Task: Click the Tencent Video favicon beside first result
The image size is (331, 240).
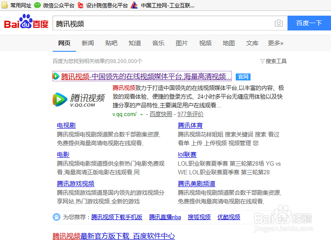Action: click(56, 76)
